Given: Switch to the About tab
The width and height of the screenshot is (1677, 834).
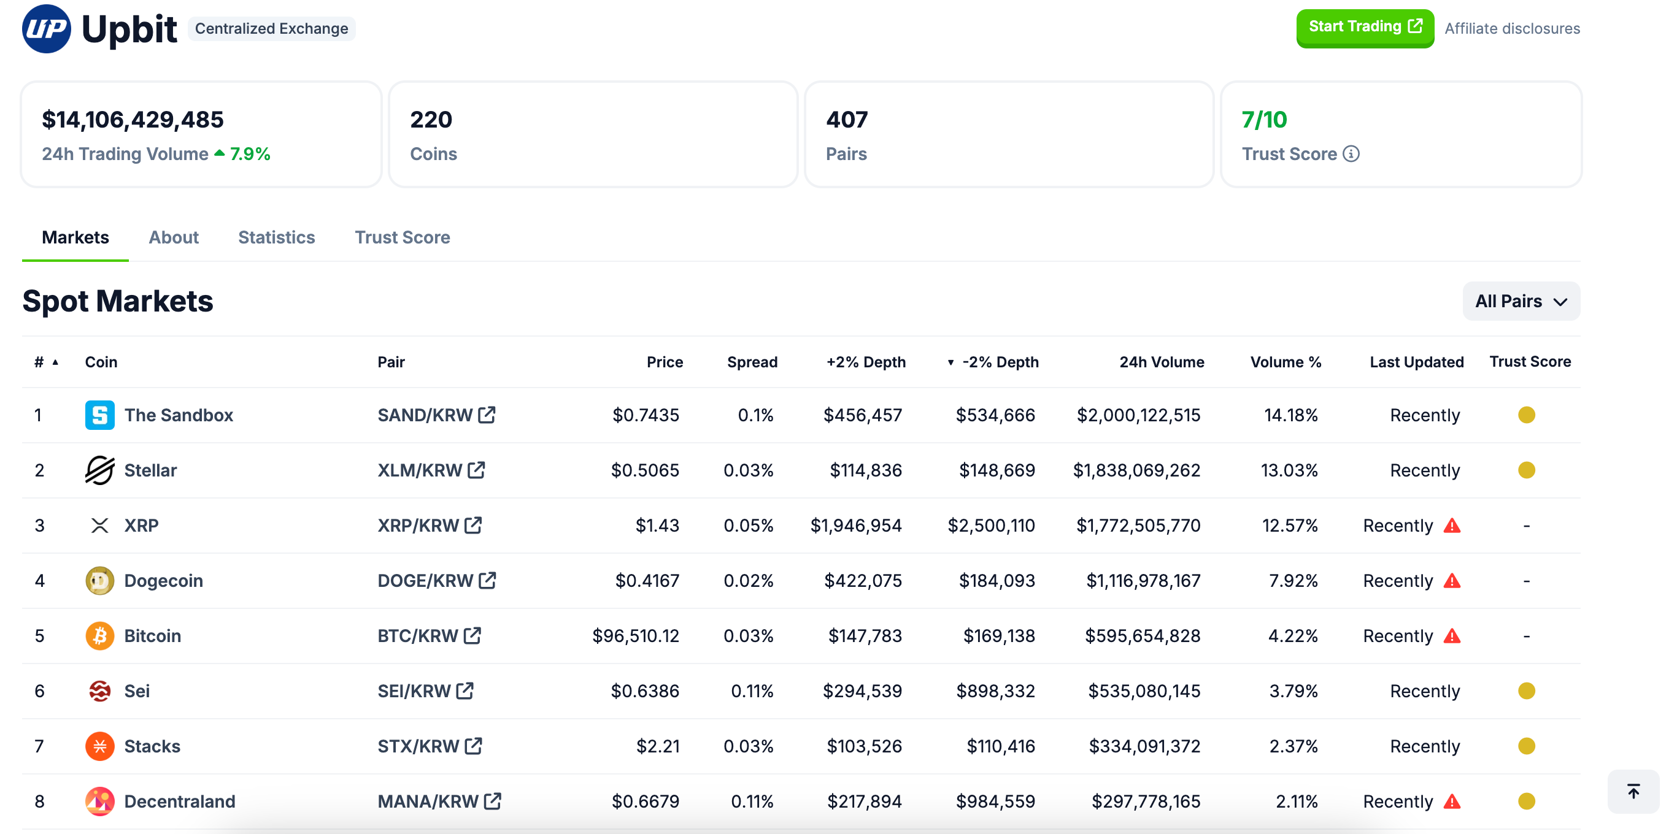Looking at the screenshot, I should point(174,237).
